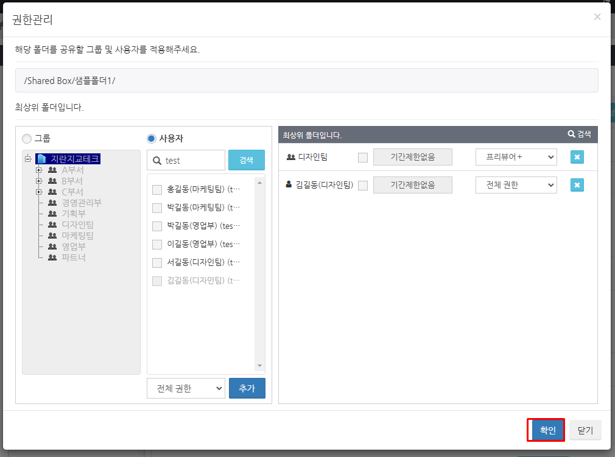Open the 프리뷰어+ permission dropdown
Viewport: 615px width, 457px height.
(516, 157)
